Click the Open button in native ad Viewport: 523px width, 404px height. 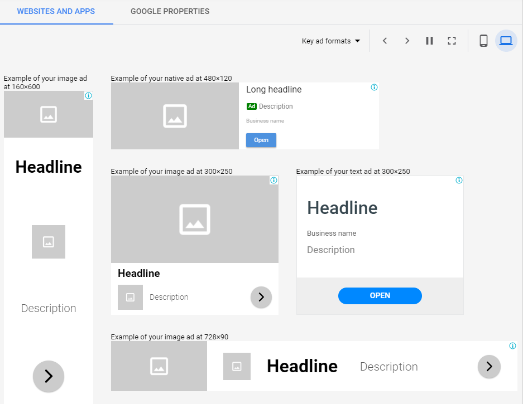click(261, 140)
